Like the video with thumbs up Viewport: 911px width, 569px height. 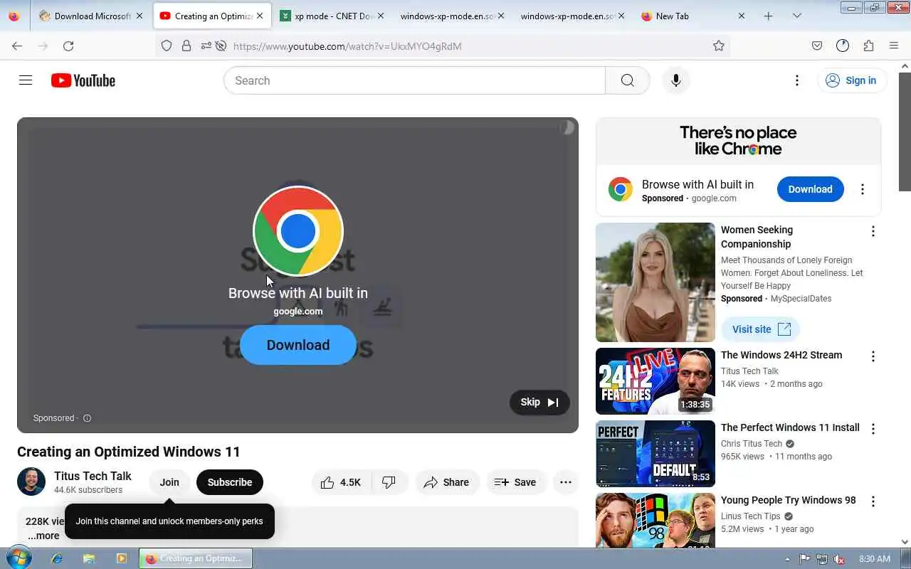click(341, 482)
